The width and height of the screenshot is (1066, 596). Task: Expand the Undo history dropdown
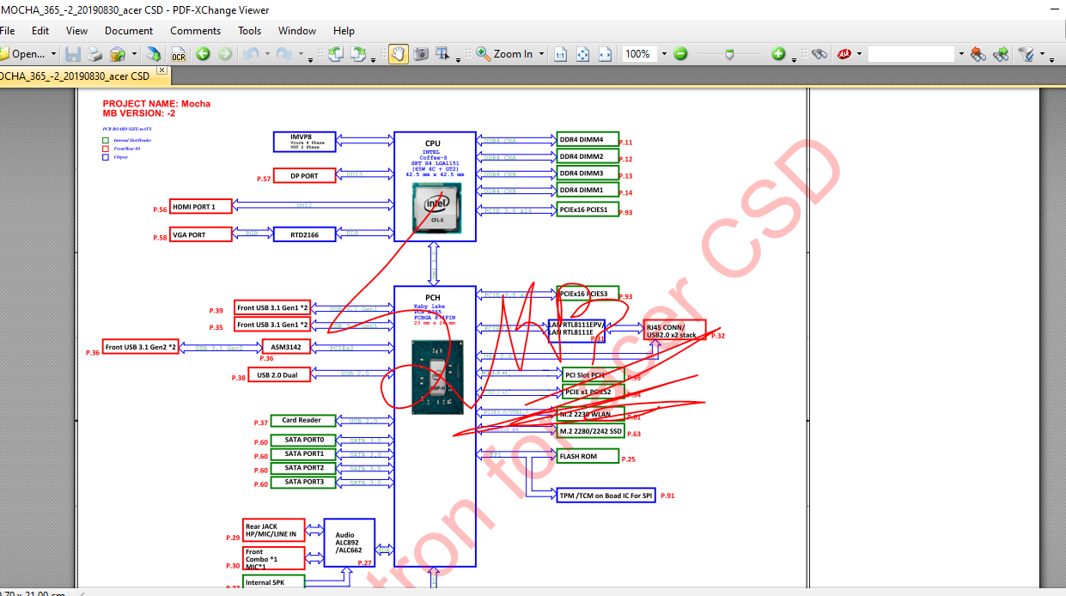[x=266, y=53]
